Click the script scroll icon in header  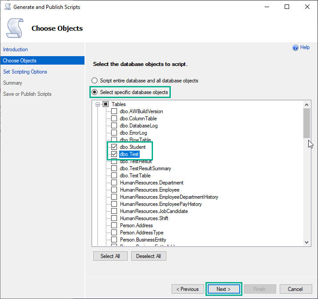click(x=15, y=29)
